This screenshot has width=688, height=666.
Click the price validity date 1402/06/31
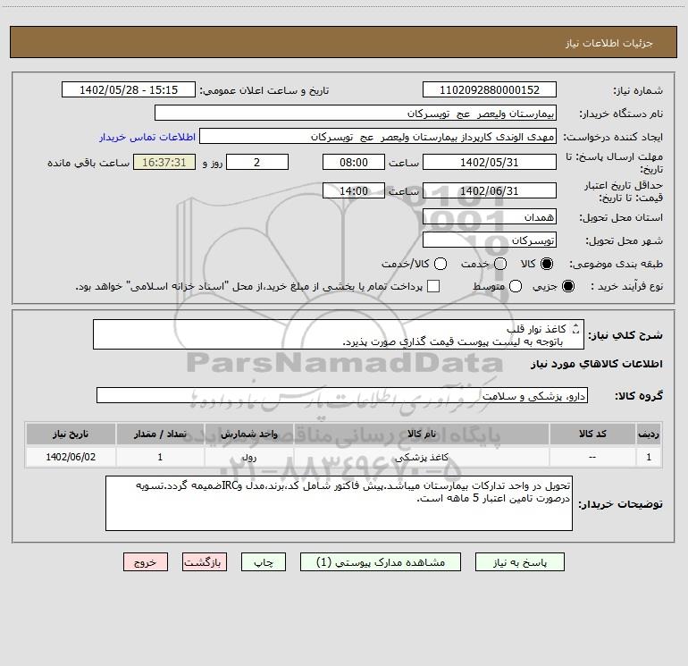490,190
